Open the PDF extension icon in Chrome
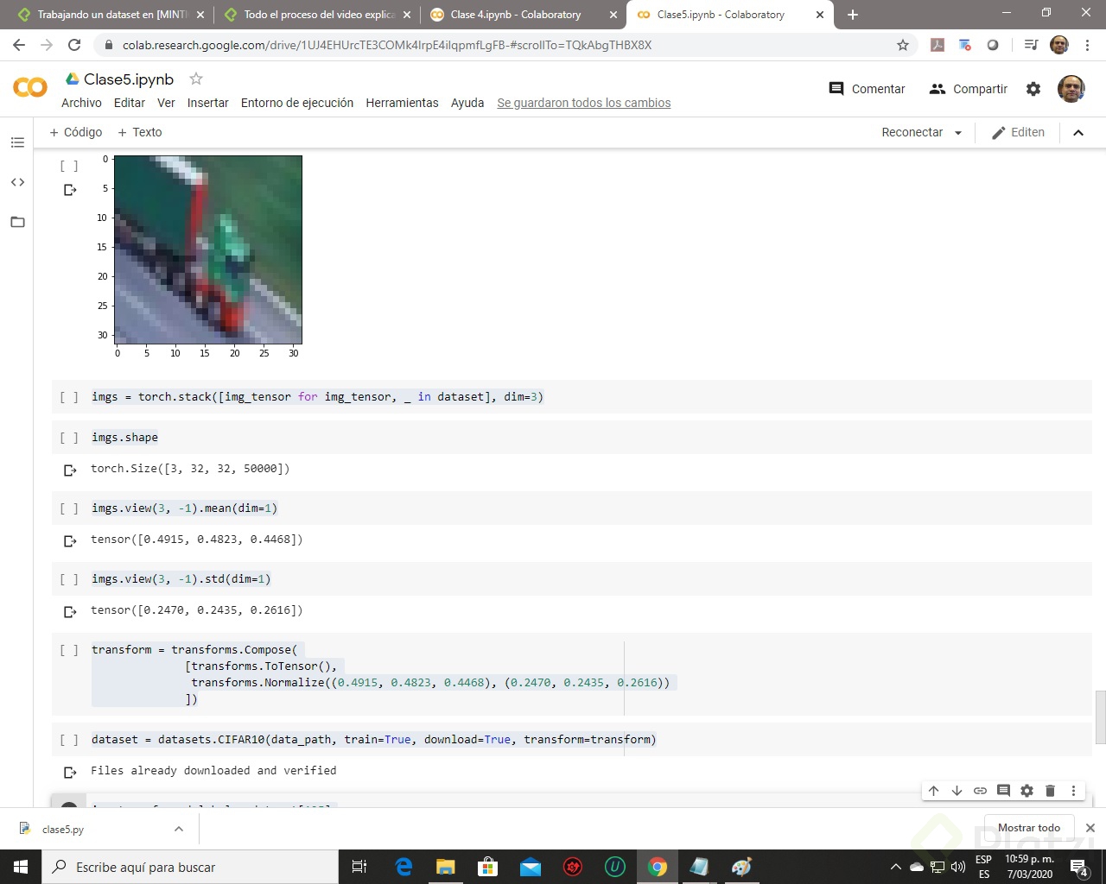Screen dimensions: 1106x884 [x=938, y=45]
